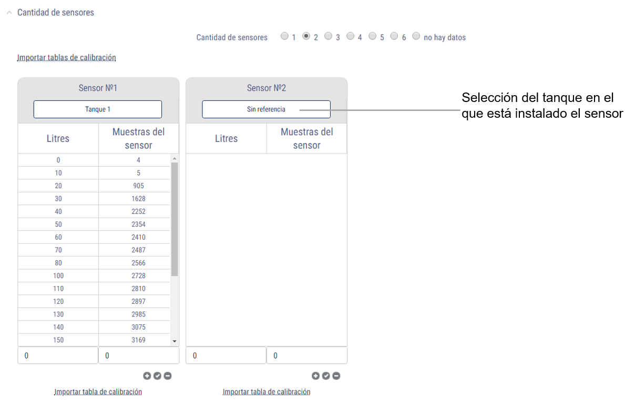
Task: Open the Tanque 1 selector for Sensor №1
Action: (x=98, y=109)
